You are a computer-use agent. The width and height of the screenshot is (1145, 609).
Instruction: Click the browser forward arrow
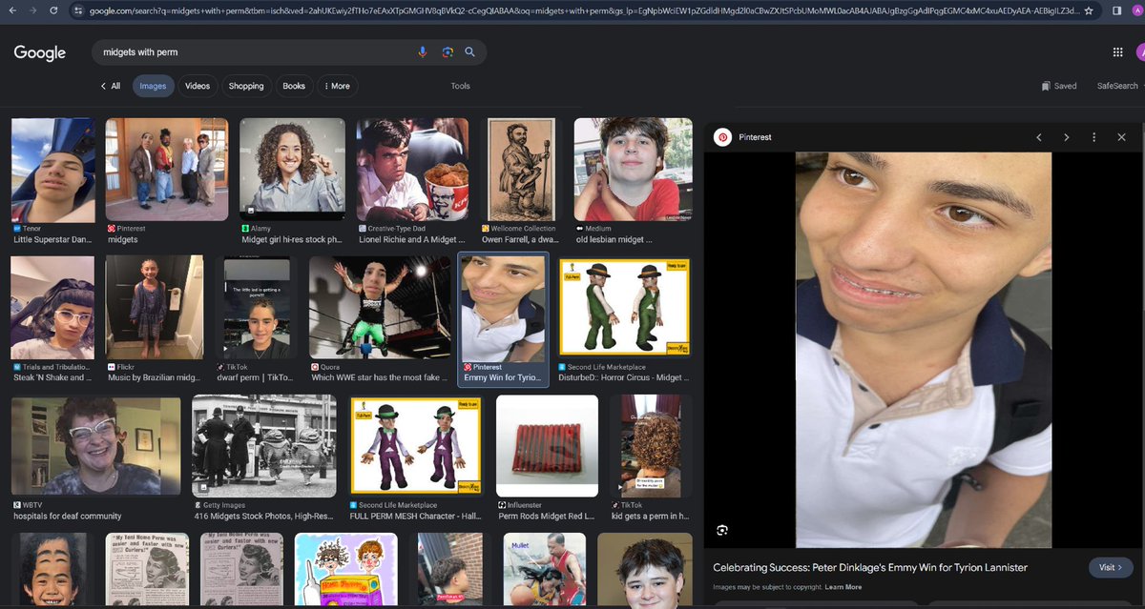32,10
